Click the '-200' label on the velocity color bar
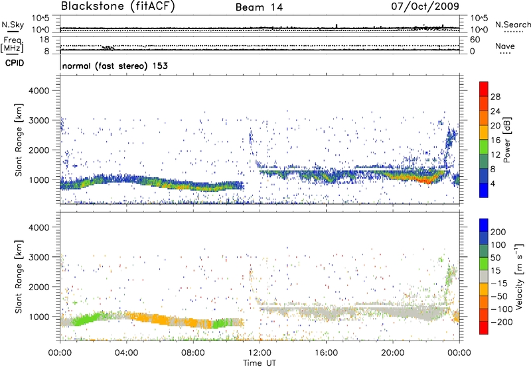531x367 pixels. pos(502,322)
